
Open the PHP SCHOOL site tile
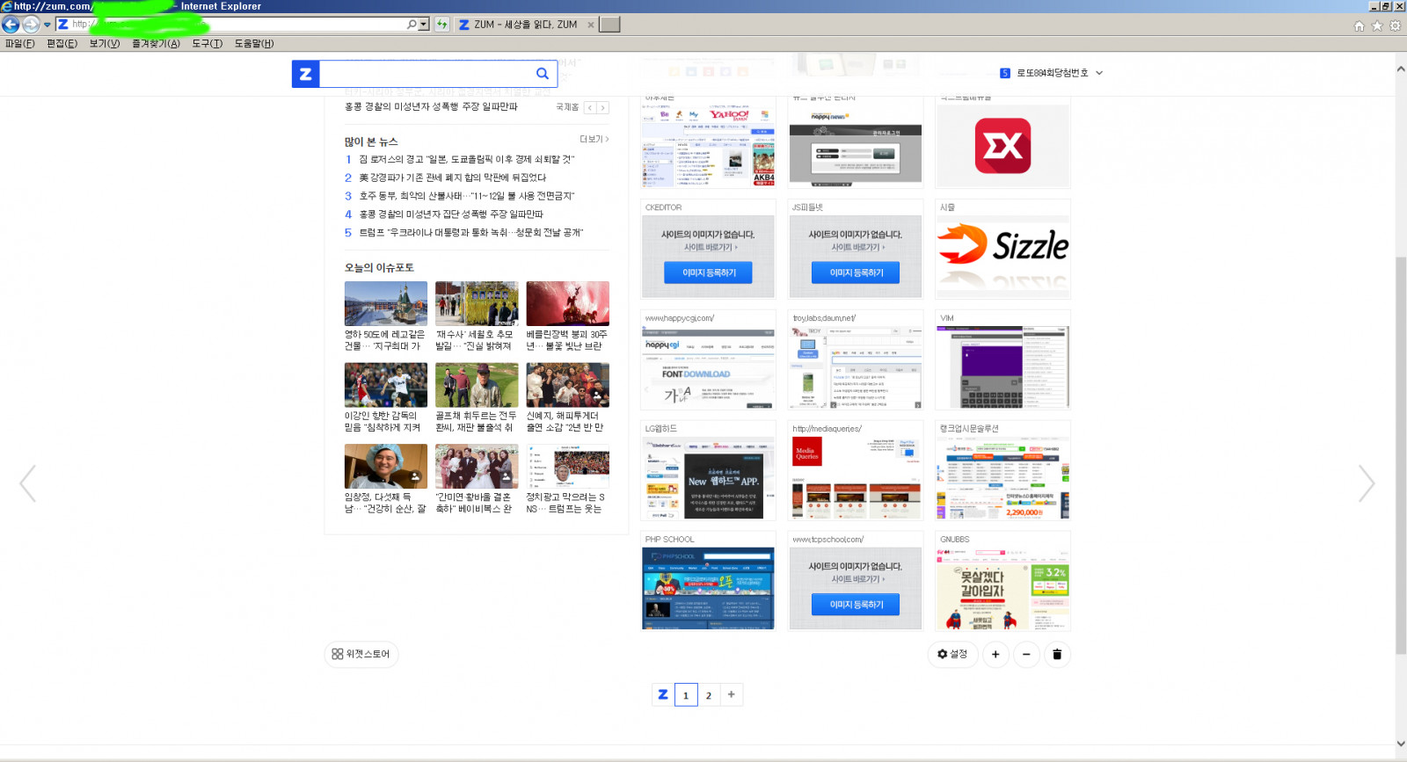708,587
